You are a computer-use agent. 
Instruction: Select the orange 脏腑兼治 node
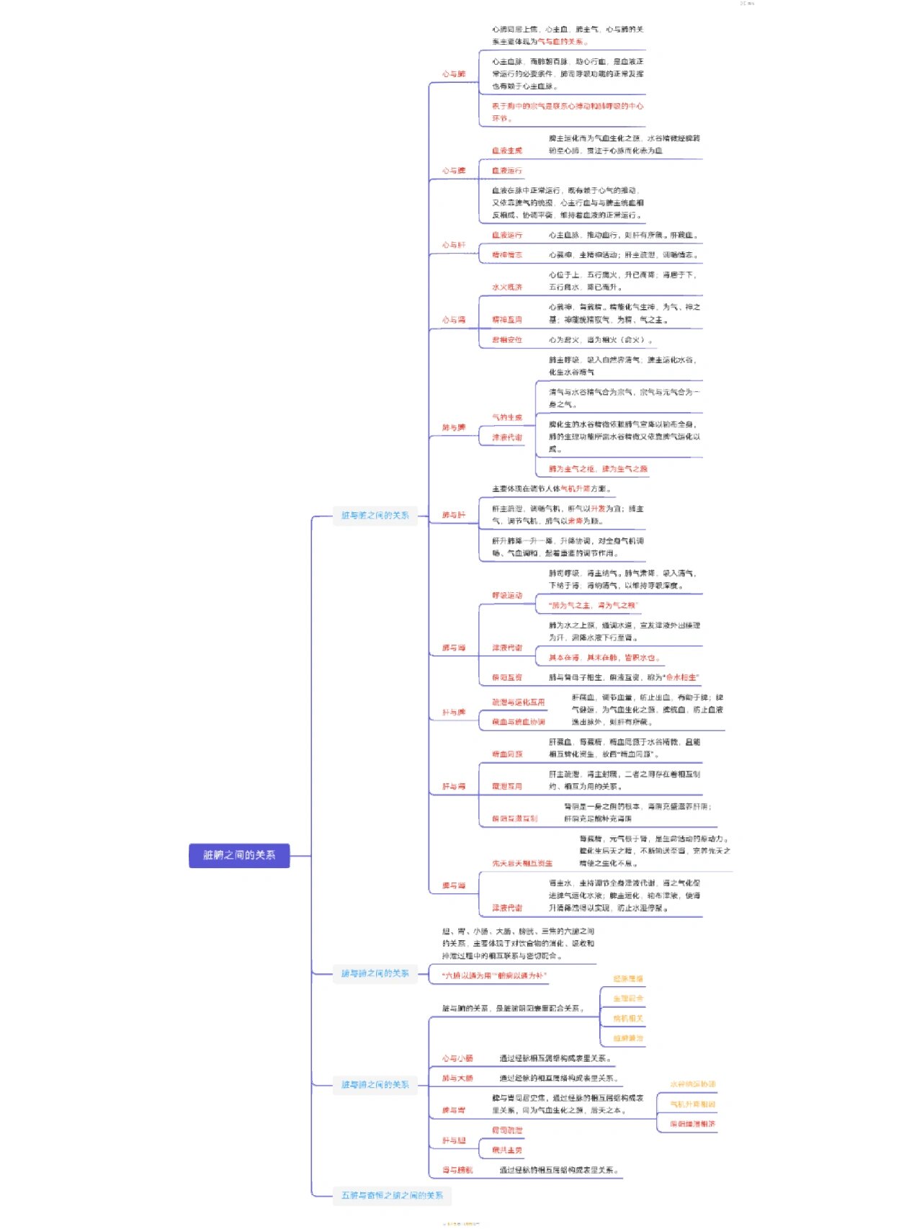628,1039
